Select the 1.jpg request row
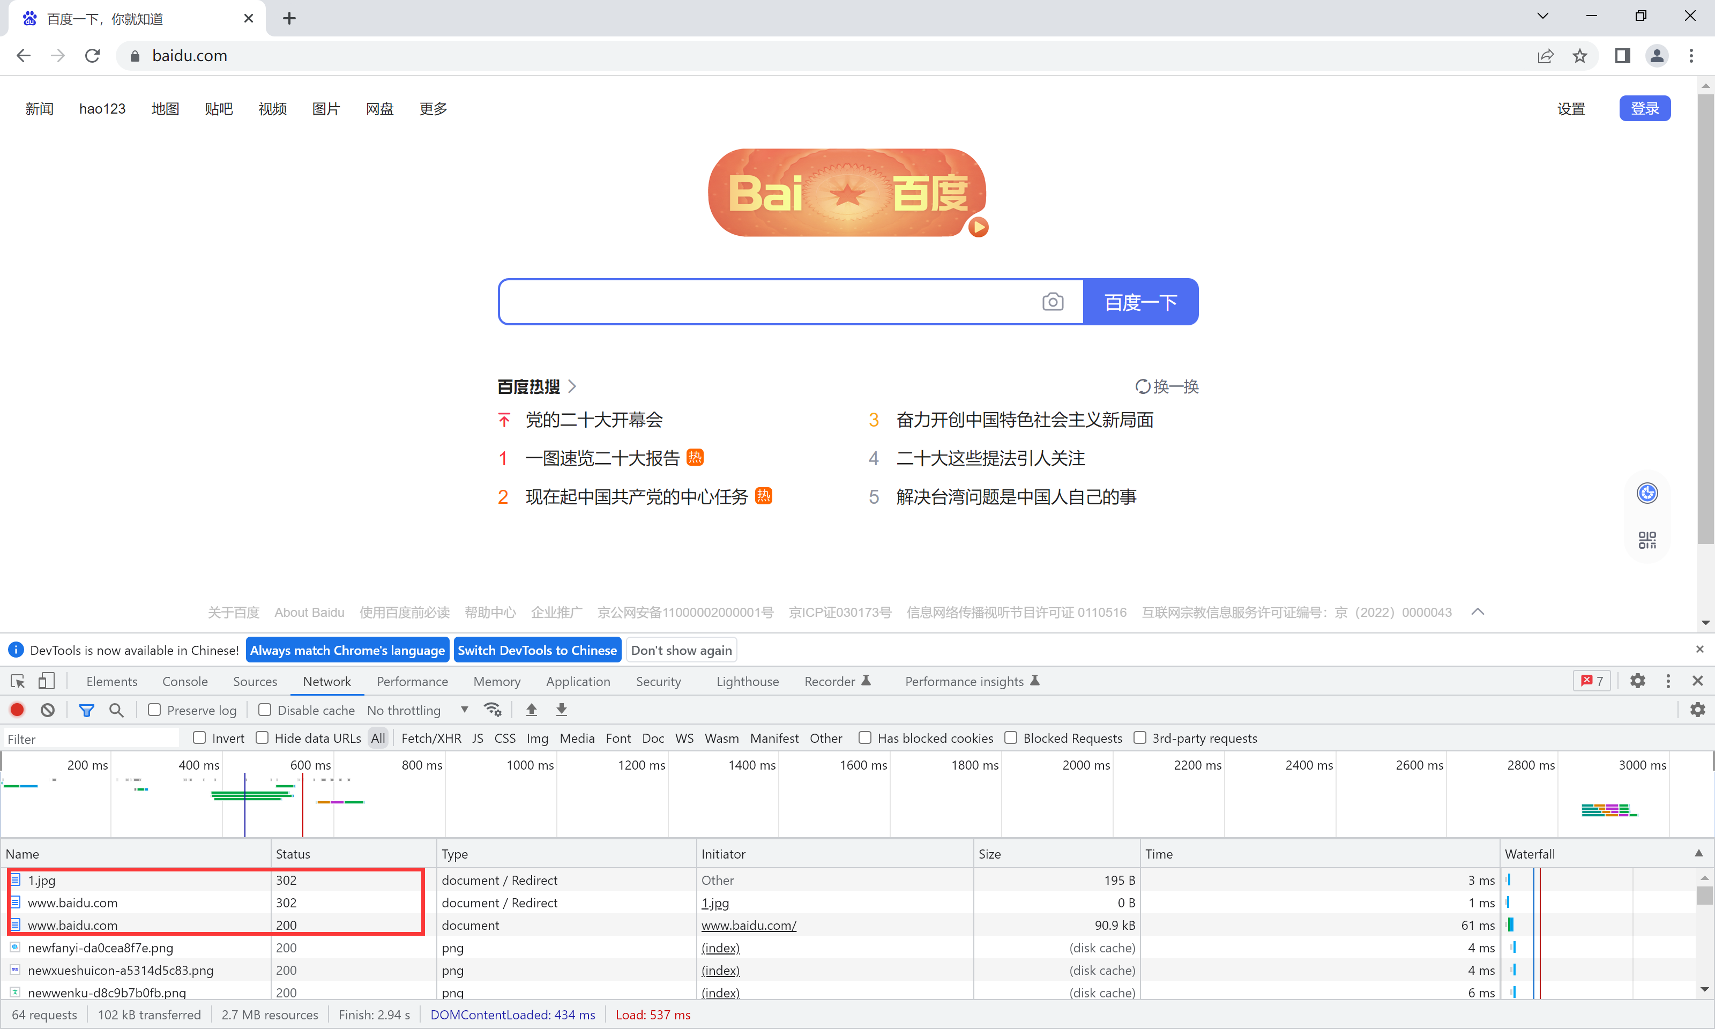 click(750, 879)
